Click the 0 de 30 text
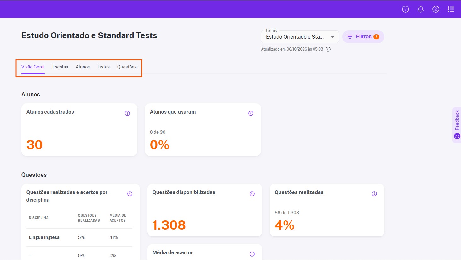This screenshot has height=260, width=461. (158, 132)
